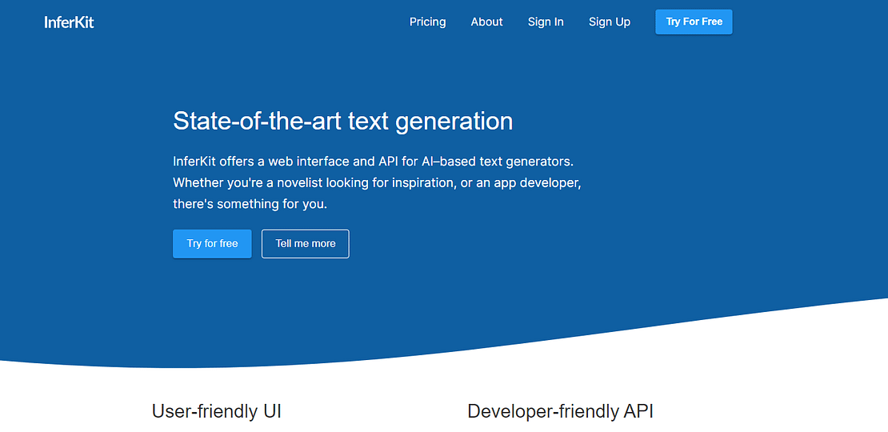Image resolution: width=888 pixels, height=432 pixels.
Task: Click the hero Try for free button
Action: coord(212,243)
